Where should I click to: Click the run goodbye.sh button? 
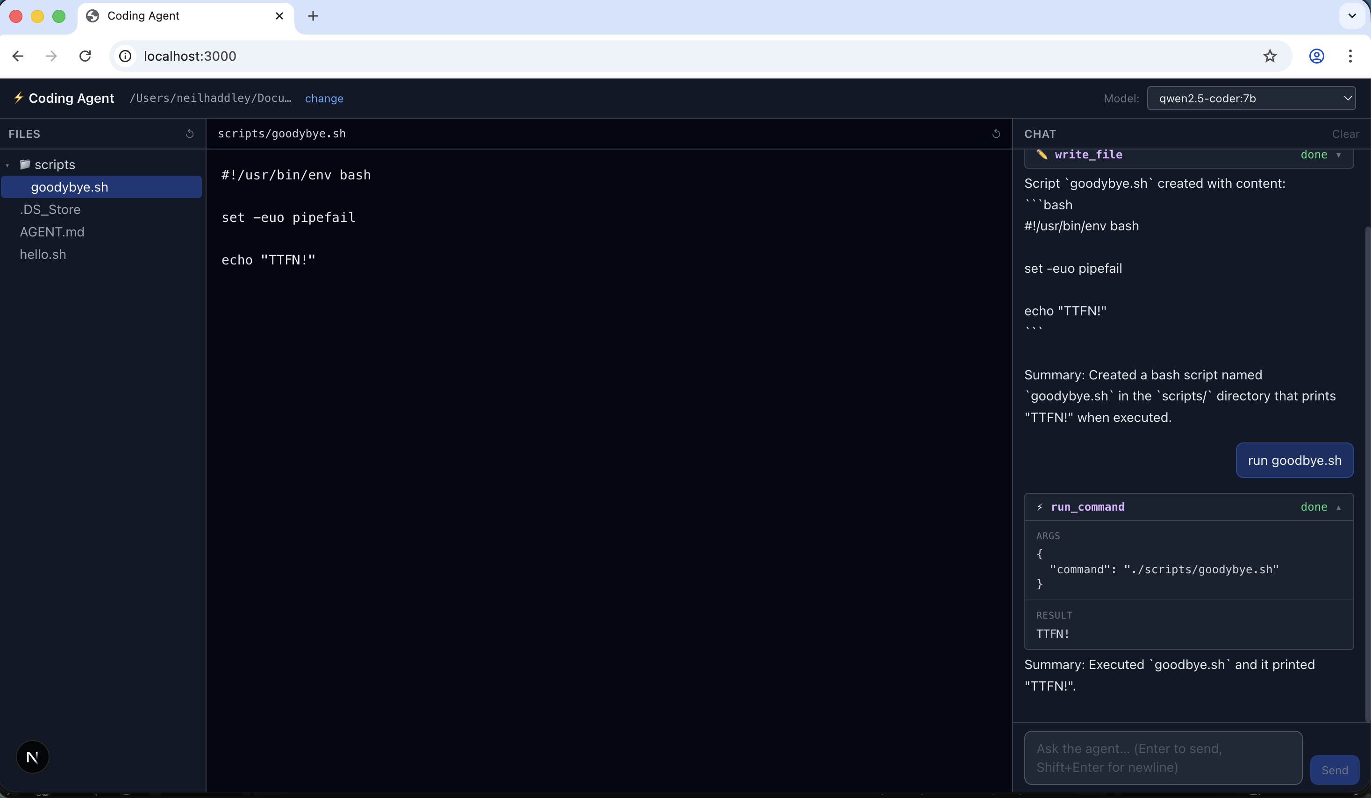point(1294,460)
